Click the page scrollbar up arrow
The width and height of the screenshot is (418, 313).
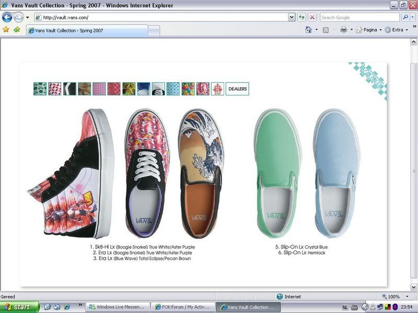pyautogui.click(x=414, y=42)
